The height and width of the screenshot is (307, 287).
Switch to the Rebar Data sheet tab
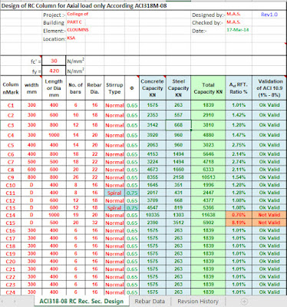150,301
